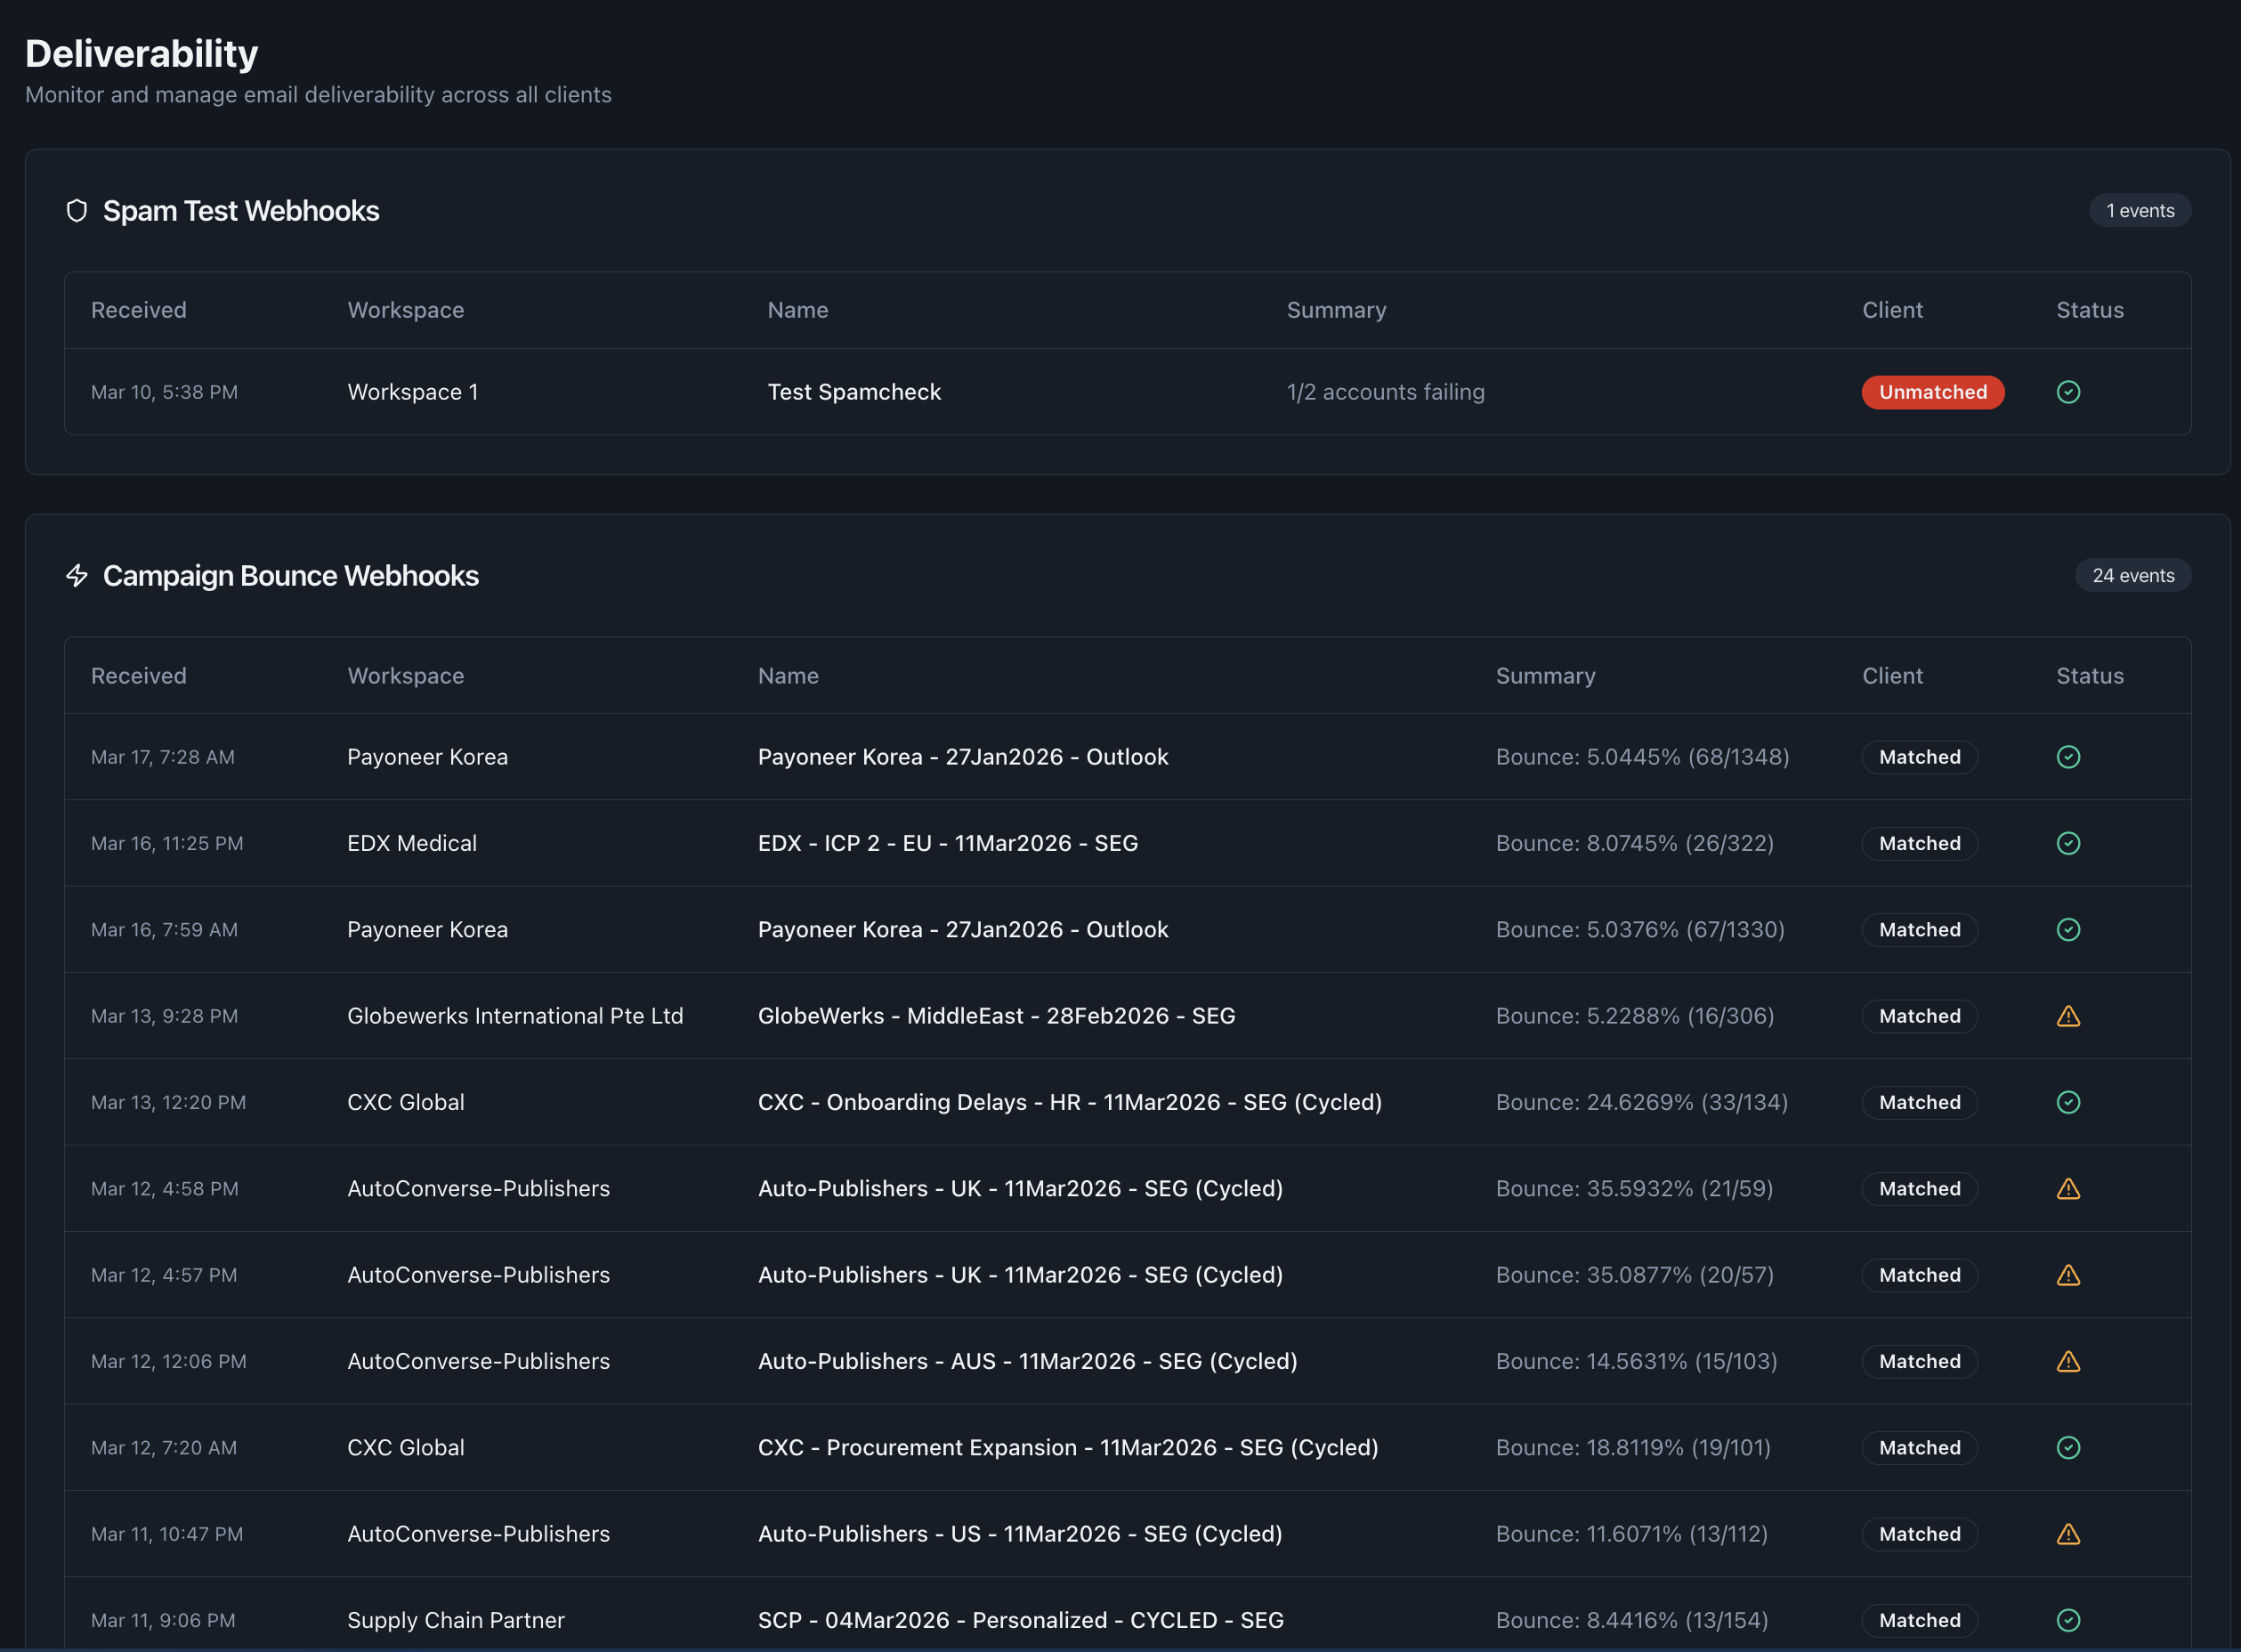Sort by the Received column header
The image size is (2241, 1652).
[139, 675]
